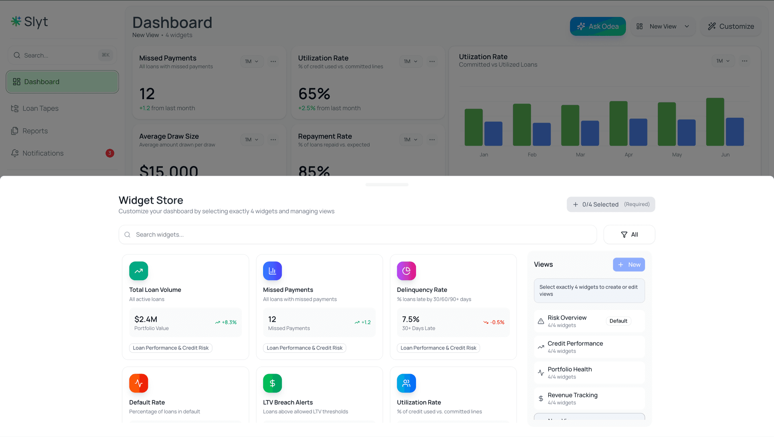774x437 pixels.
Task: Click Delinquency Rate category tag
Action: (x=438, y=348)
